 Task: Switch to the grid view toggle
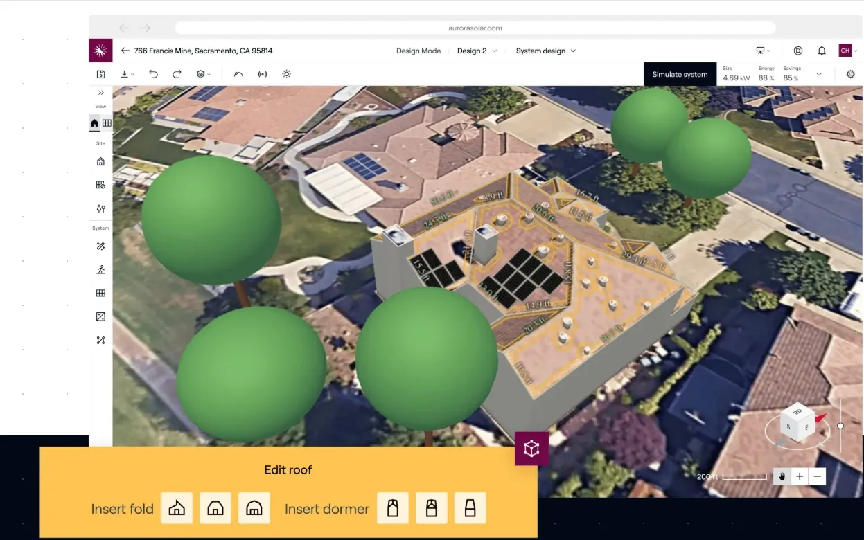(107, 123)
